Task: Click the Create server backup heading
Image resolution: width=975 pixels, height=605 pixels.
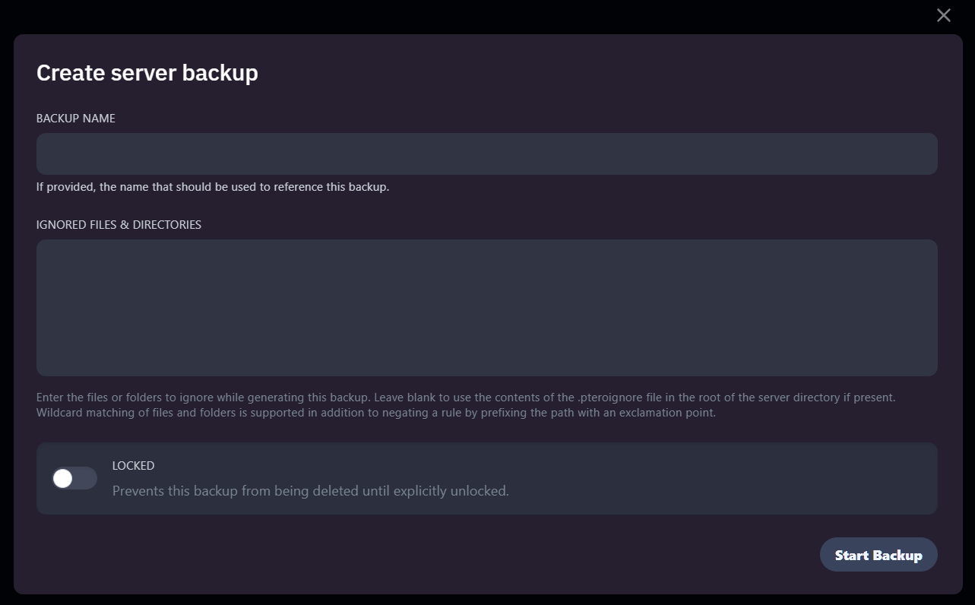Action: pos(147,72)
